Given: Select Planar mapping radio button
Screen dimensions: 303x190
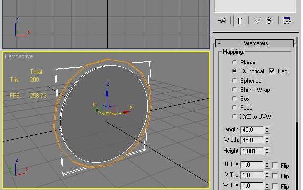Looking at the screenshot, I should 234,62.
